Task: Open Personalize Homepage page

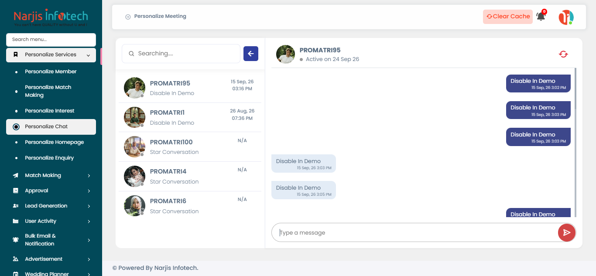Action: 55,142
